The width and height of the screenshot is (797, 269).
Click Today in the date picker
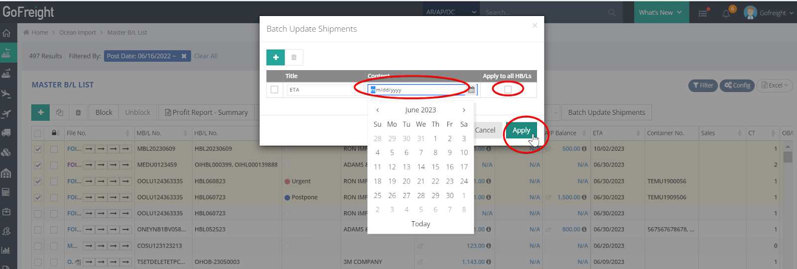pos(420,224)
